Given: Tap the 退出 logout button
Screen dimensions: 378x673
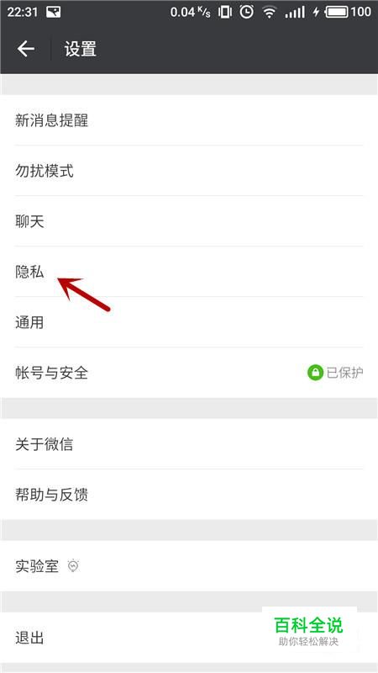Looking at the screenshot, I should tap(189, 638).
